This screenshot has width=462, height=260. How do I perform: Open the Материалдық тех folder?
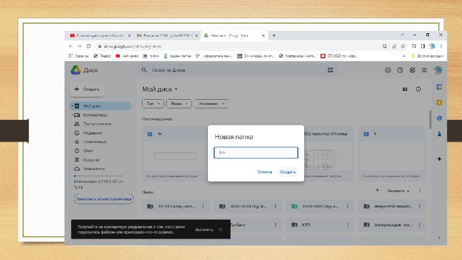point(392,225)
